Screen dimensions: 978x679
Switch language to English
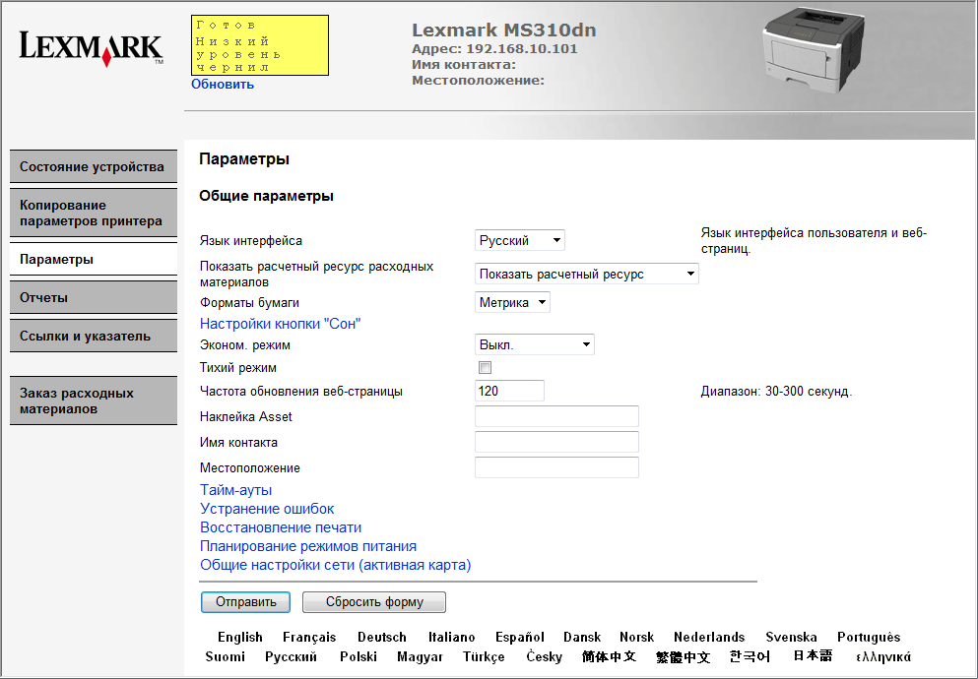(x=239, y=637)
